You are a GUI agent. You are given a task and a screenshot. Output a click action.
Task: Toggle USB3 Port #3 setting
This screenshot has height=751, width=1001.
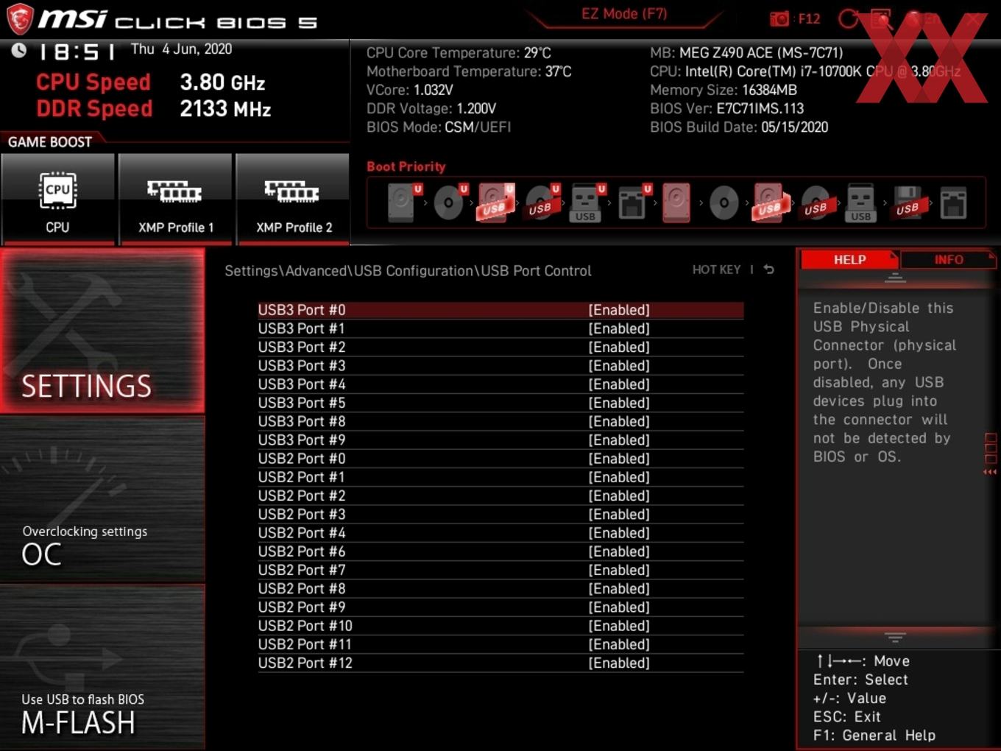point(501,366)
